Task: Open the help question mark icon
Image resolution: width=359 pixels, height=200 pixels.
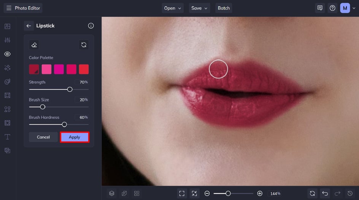Action: (x=332, y=8)
